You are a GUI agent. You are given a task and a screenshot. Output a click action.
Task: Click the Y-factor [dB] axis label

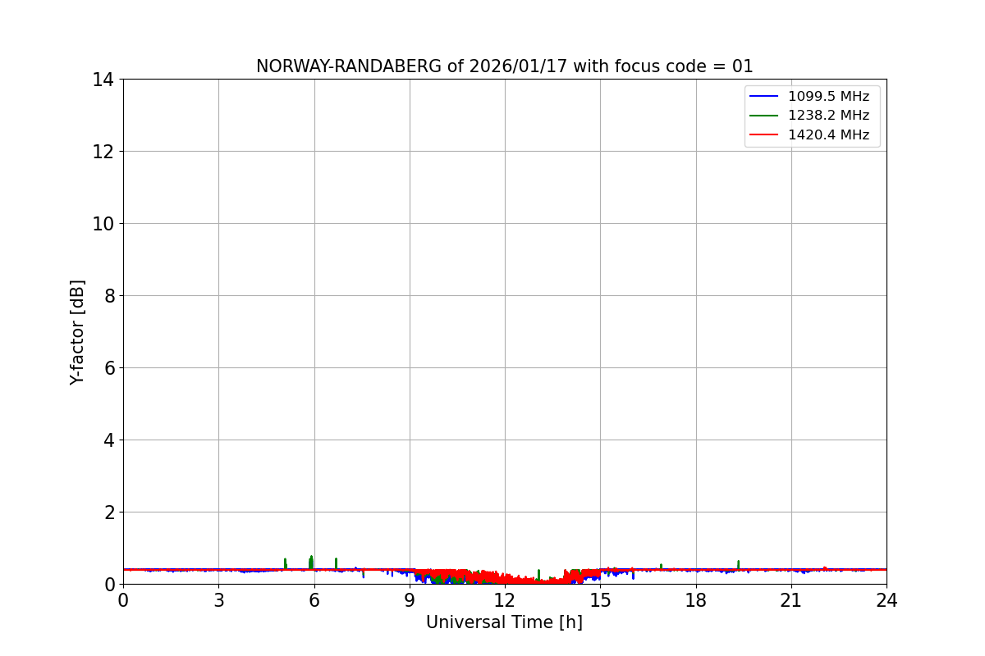coord(77,332)
